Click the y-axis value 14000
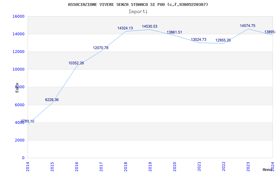276x173 pixels. (18, 34)
